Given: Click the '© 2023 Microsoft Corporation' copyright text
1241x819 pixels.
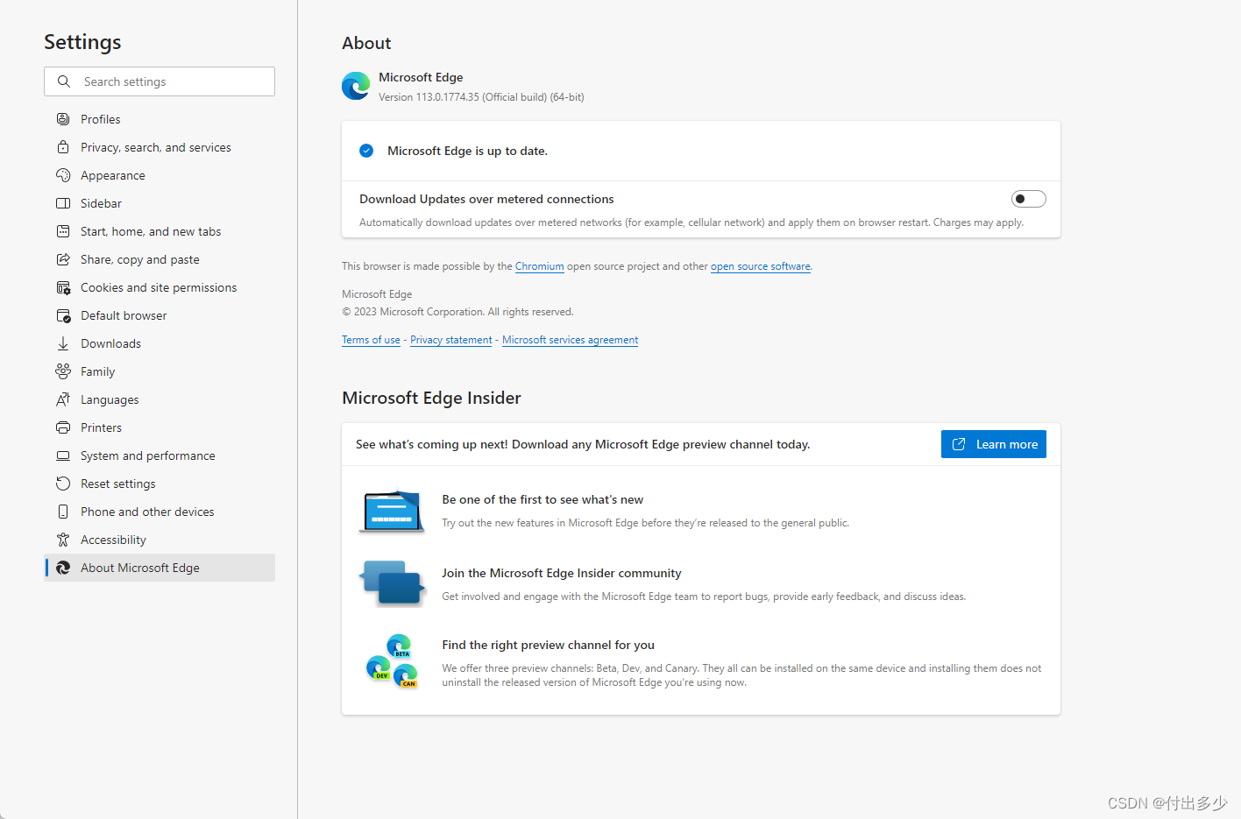Looking at the screenshot, I should coord(457,312).
